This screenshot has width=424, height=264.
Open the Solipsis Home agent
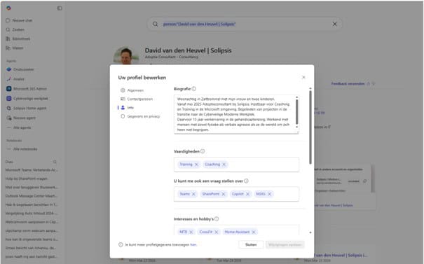click(x=27, y=108)
